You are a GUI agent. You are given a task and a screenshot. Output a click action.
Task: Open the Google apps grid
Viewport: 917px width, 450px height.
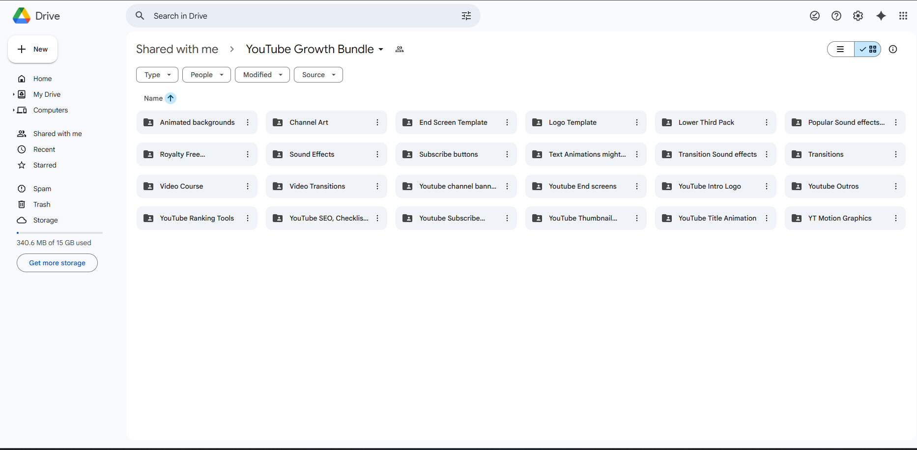tap(903, 16)
